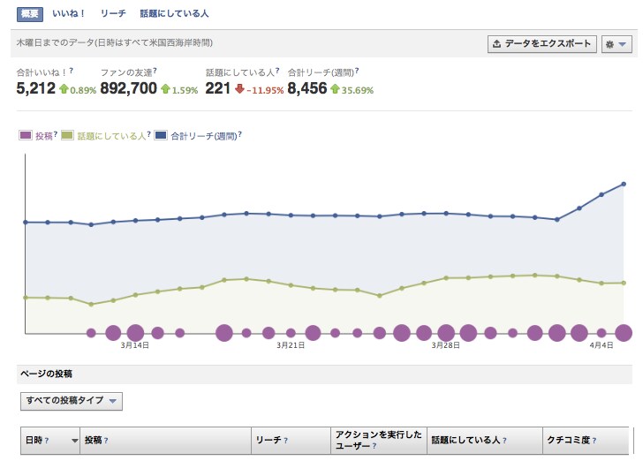Toggle the green 話題にしている人 legend swatch
The image size is (643, 461).
click(x=67, y=135)
